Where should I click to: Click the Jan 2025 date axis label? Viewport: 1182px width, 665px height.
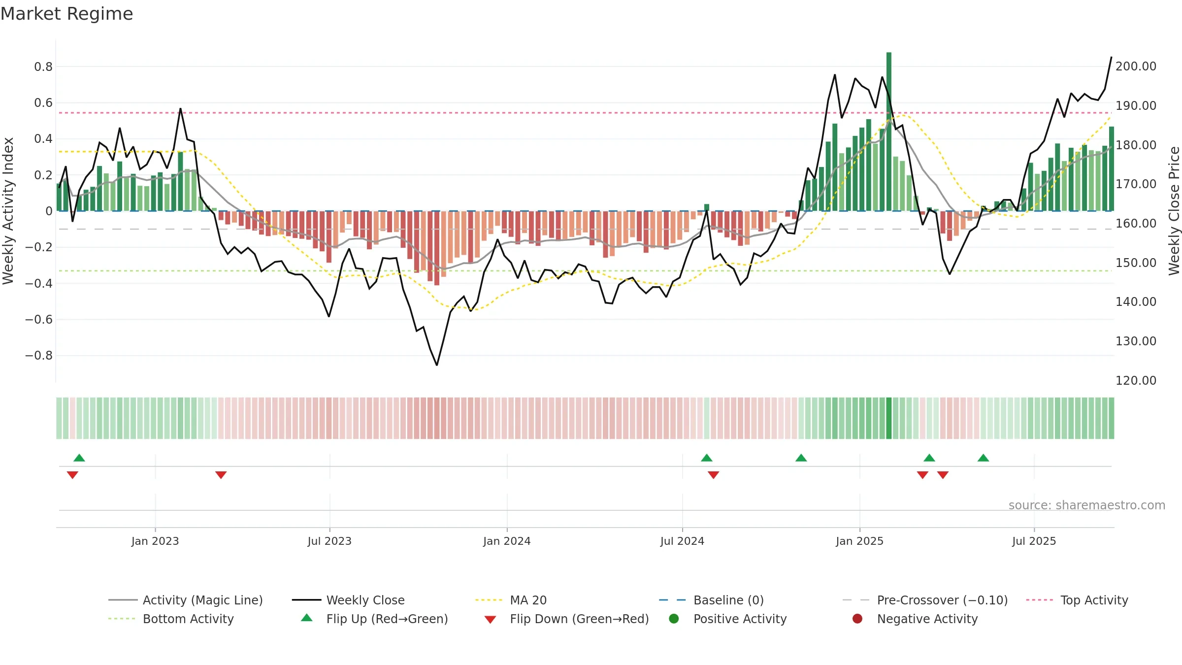click(x=859, y=541)
